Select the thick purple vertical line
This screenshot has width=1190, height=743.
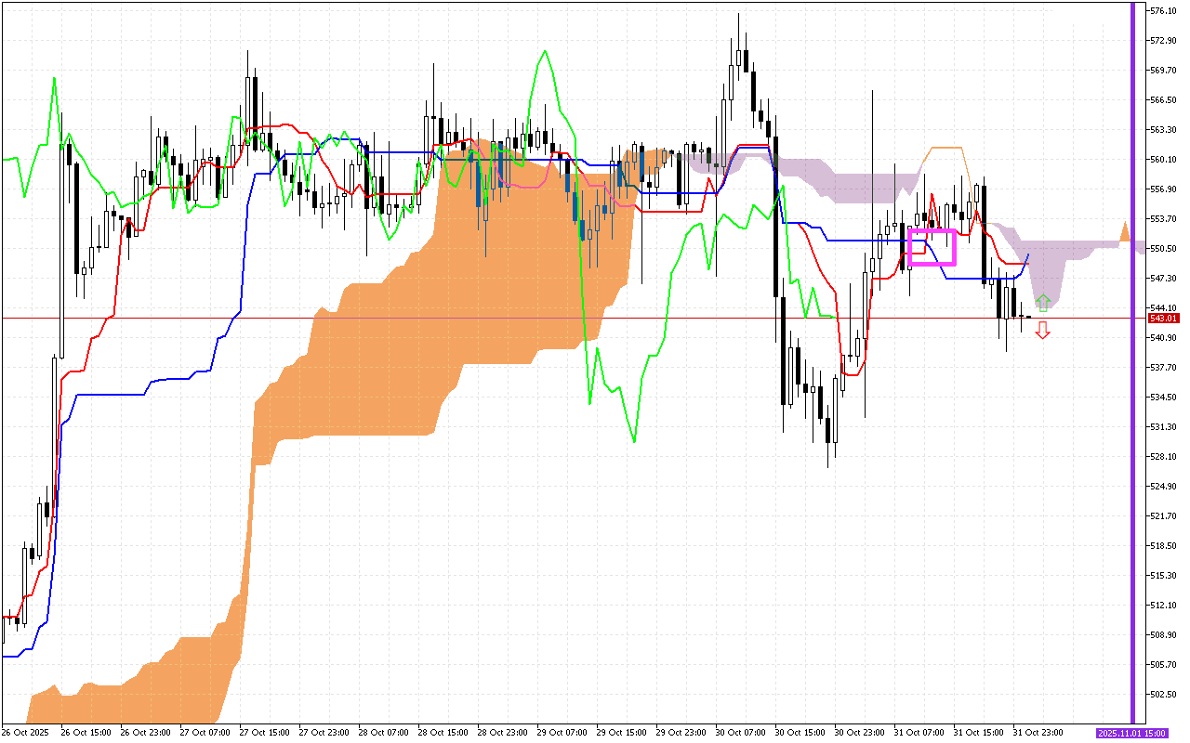[x=1132, y=371]
